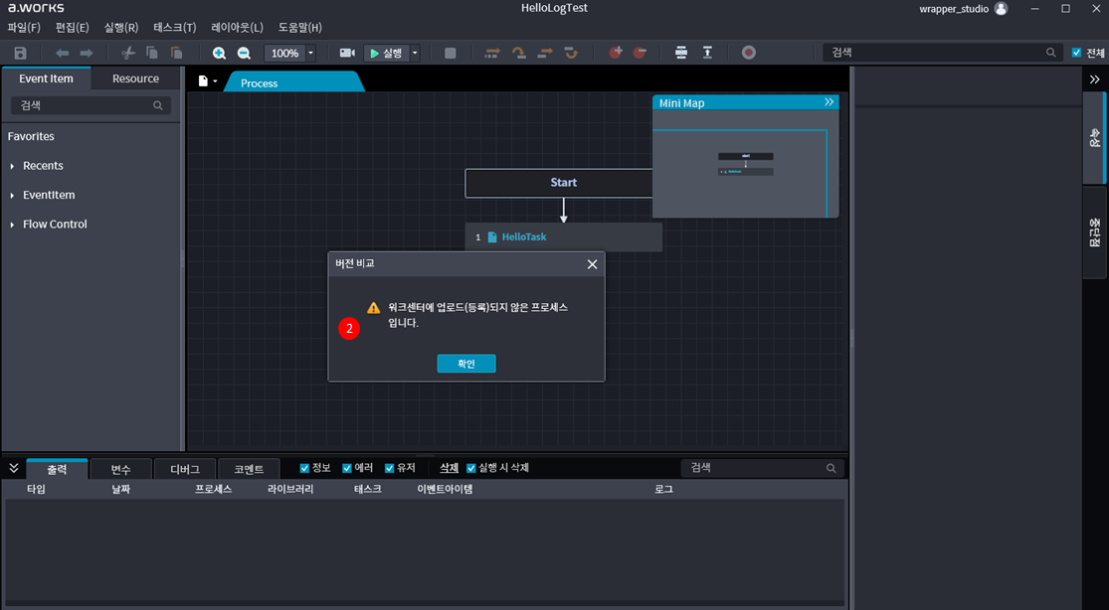Click the 실행 run button

click(x=387, y=53)
